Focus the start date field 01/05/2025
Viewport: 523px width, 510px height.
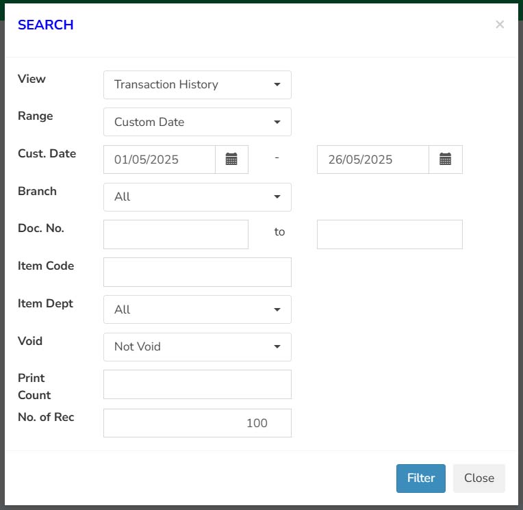point(160,160)
